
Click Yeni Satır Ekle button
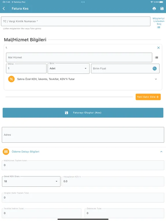click(148, 97)
